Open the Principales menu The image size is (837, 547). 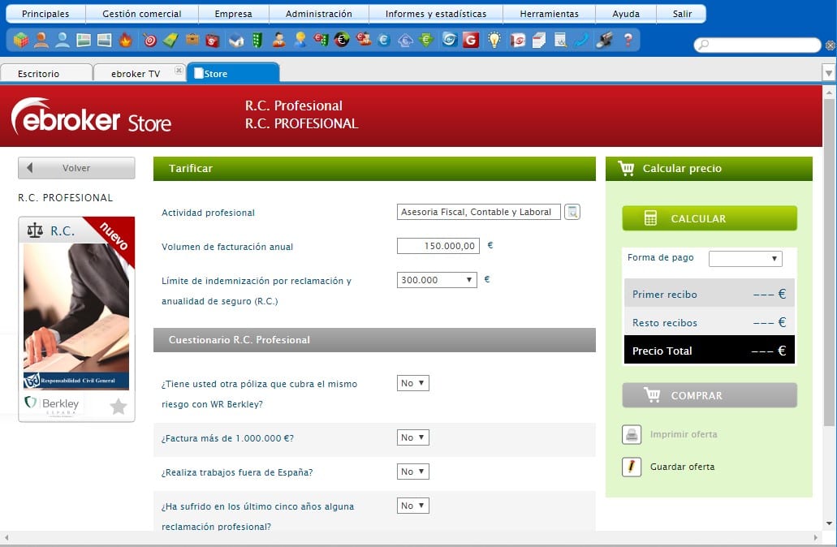pyautogui.click(x=45, y=14)
